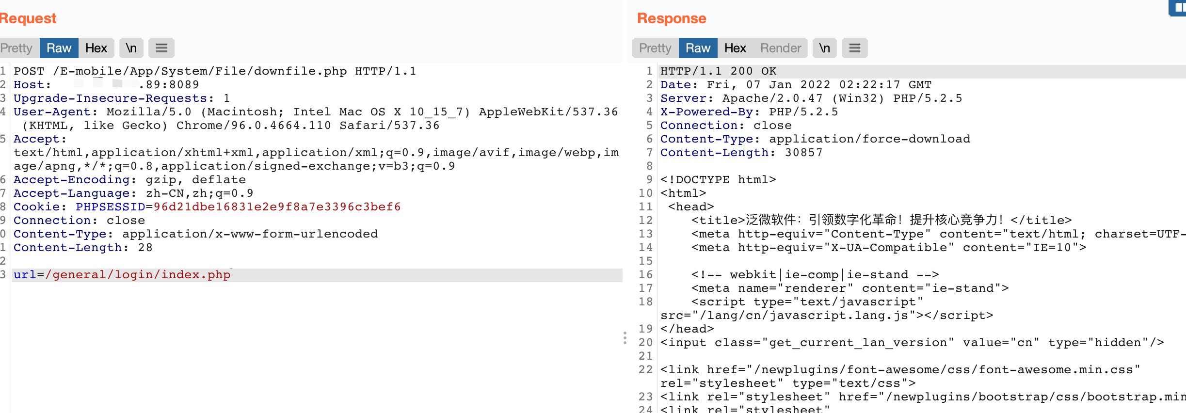Click the X-Powered-By: PHP/5.2.5 header
The height and width of the screenshot is (413, 1186).
coord(749,112)
